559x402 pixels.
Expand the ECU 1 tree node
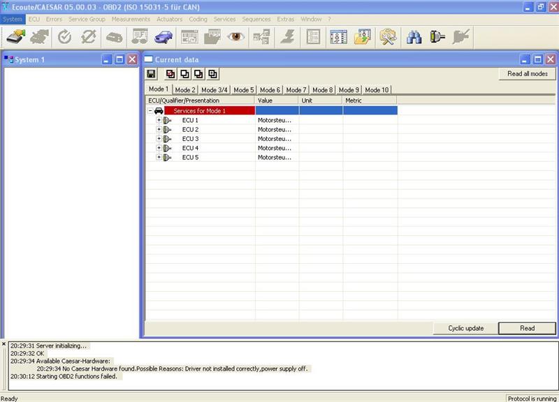[159, 120]
